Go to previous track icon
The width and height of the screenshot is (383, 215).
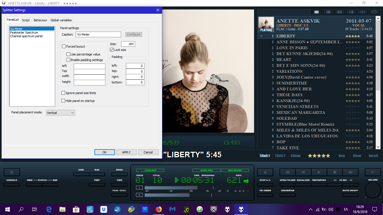coord(287,172)
